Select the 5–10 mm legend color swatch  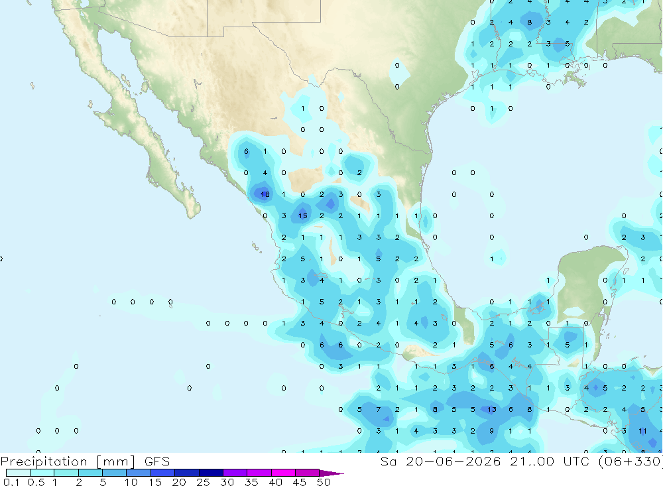click(x=115, y=473)
